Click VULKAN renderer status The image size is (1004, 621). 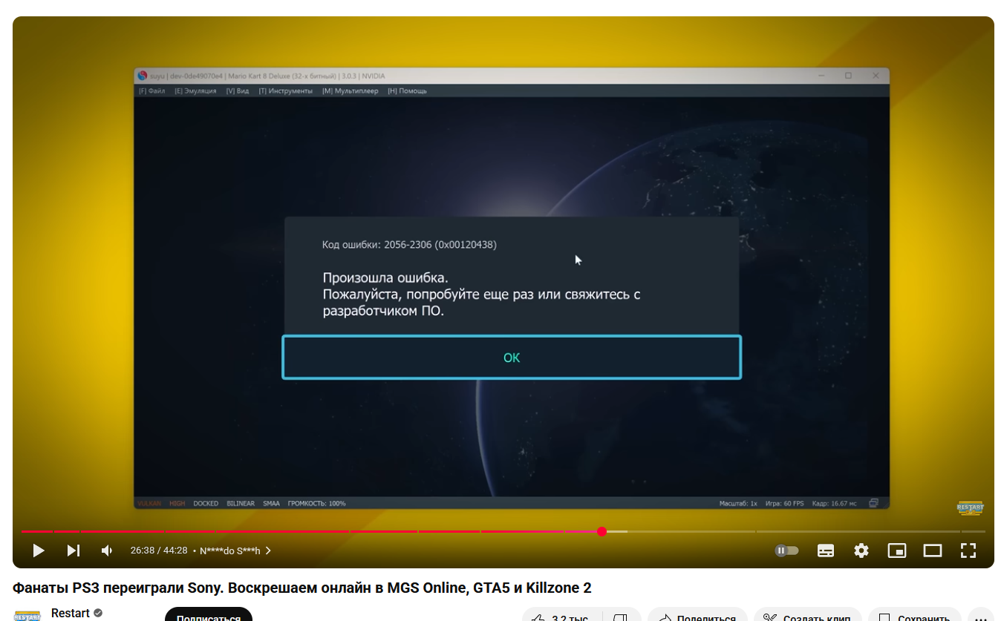(149, 503)
